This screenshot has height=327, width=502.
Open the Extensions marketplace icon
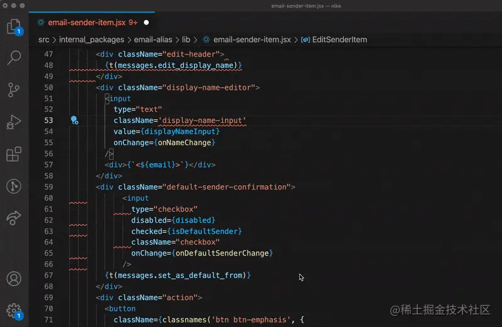point(13,154)
